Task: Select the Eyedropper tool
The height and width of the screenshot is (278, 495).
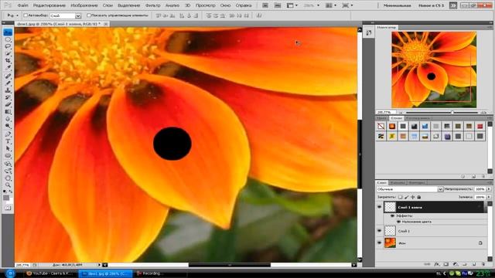Action: click(x=8, y=67)
